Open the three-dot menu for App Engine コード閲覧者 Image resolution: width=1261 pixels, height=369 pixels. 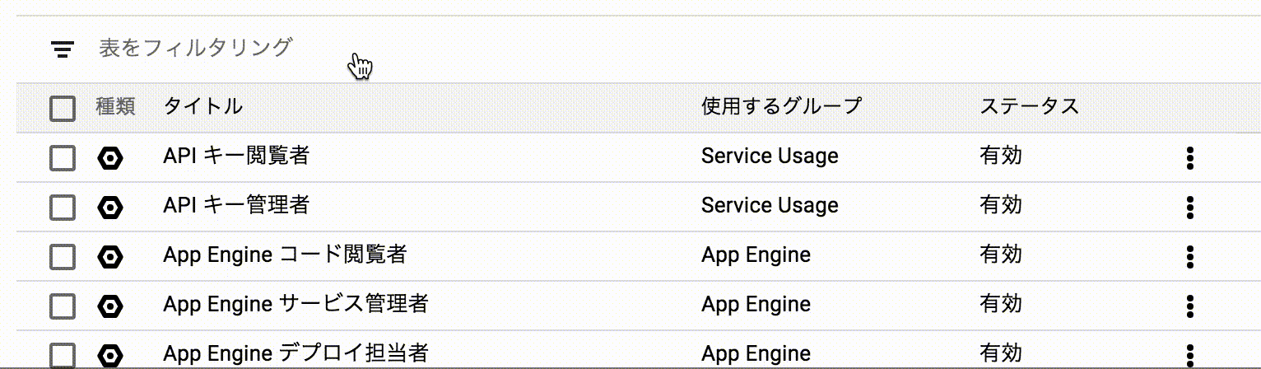click(x=1190, y=257)
